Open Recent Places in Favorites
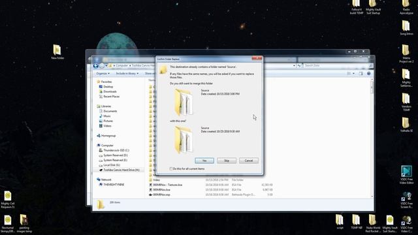Viewport: 418px width, 235px height. point(111,97)
